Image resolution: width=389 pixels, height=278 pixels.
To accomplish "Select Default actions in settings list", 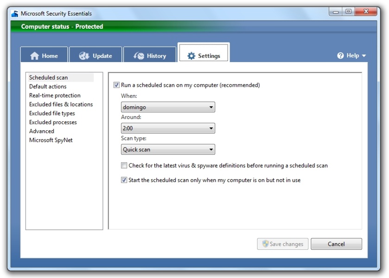I will click(48, 86).
